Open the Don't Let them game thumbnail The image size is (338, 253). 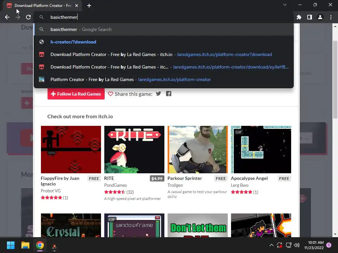(x=198, y=225)
